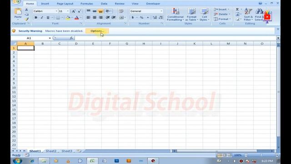This screenshot has height=164, width=291.
Task: Select the Format Painter brush
Action: 26,19
